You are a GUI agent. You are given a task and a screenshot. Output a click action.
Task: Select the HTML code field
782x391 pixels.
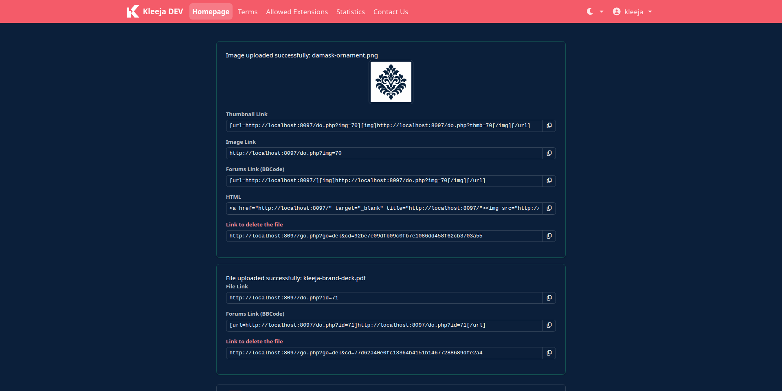[384, 209]
